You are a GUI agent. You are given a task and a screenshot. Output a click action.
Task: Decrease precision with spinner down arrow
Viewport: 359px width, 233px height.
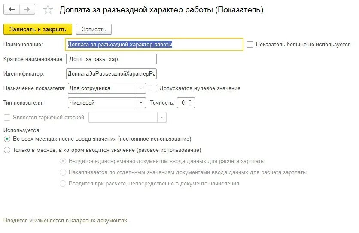point(191,105)
